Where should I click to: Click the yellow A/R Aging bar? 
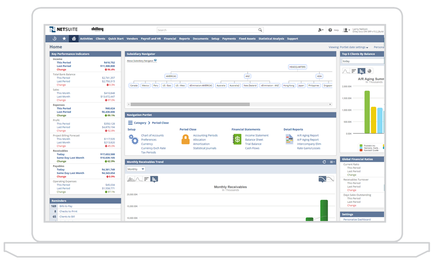(x=373, y=120)
